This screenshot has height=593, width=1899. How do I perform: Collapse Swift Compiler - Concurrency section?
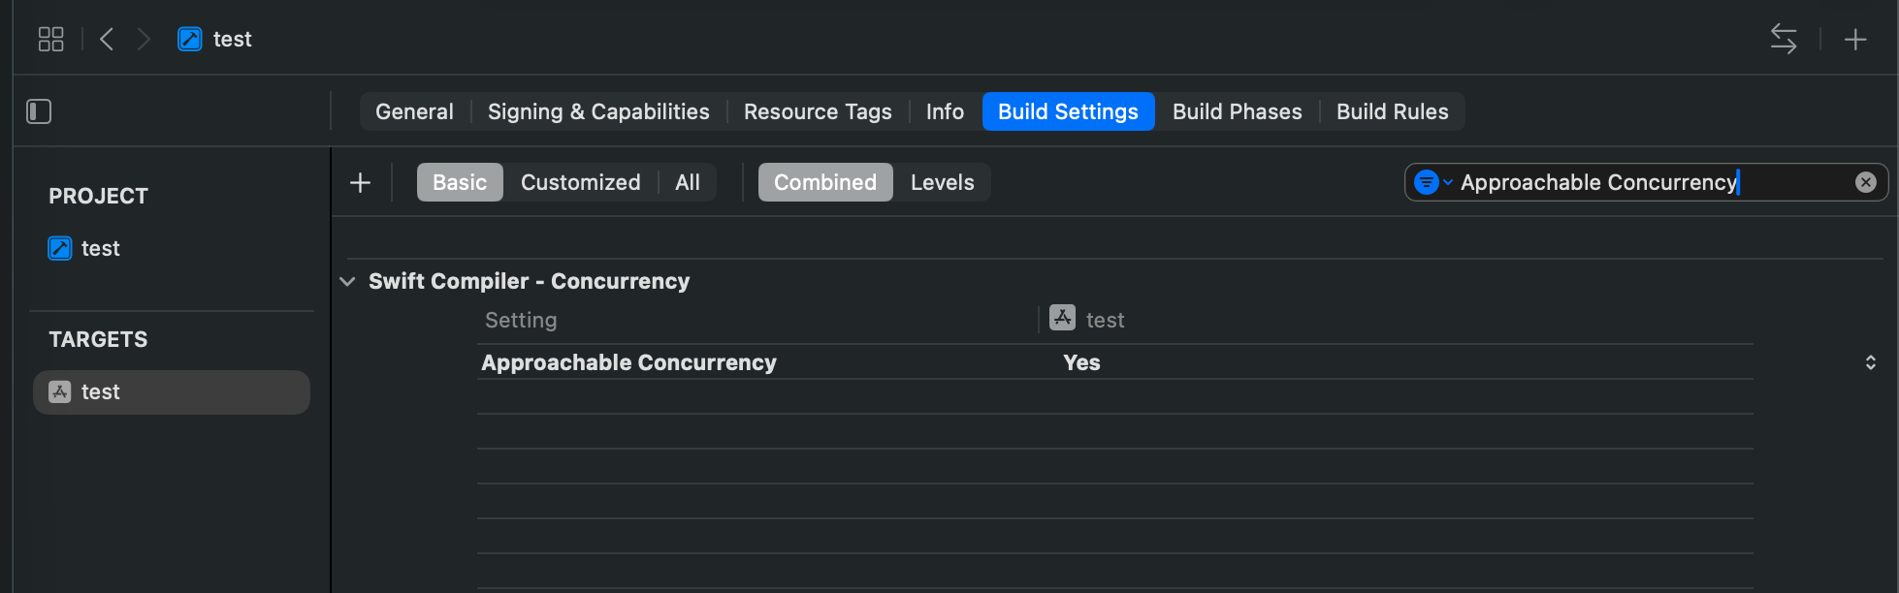click(x=347, y=281)
